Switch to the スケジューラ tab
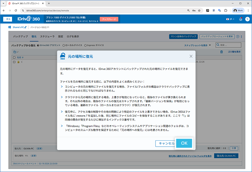The width and height of the screenshot is (252, 172). pos(47,36)
